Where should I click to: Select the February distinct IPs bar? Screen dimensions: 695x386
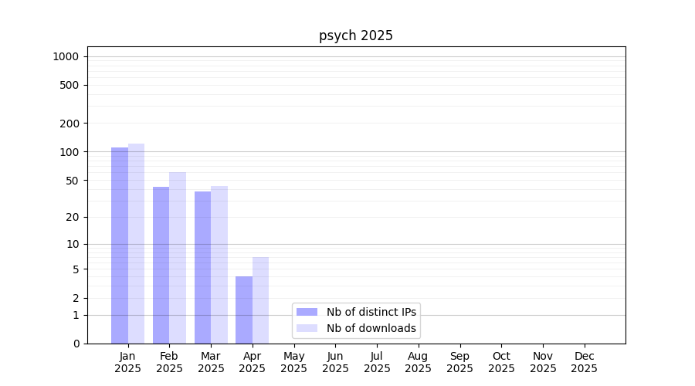click(161, 265)
